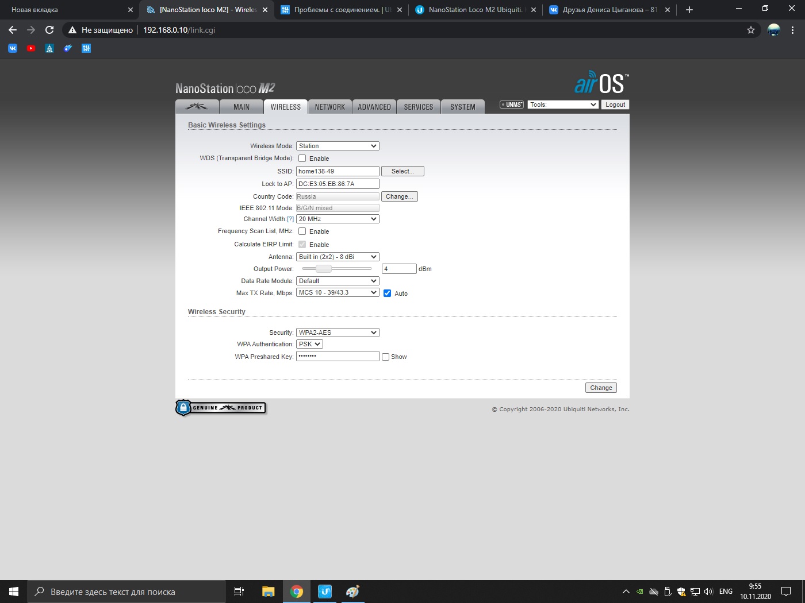Image resolution: width=805 pixels, height=603 pixels.
Task: Click the UNMS button
Action: tap(512, 105)
